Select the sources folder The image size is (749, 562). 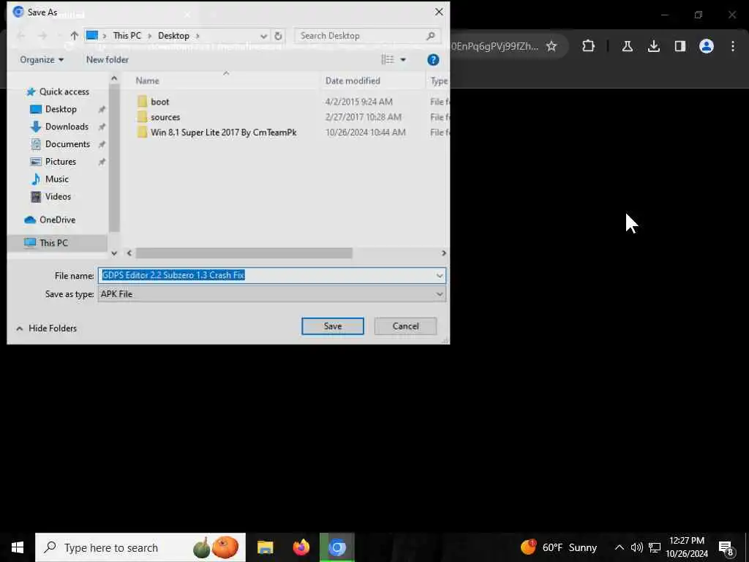tap(165, 117)
